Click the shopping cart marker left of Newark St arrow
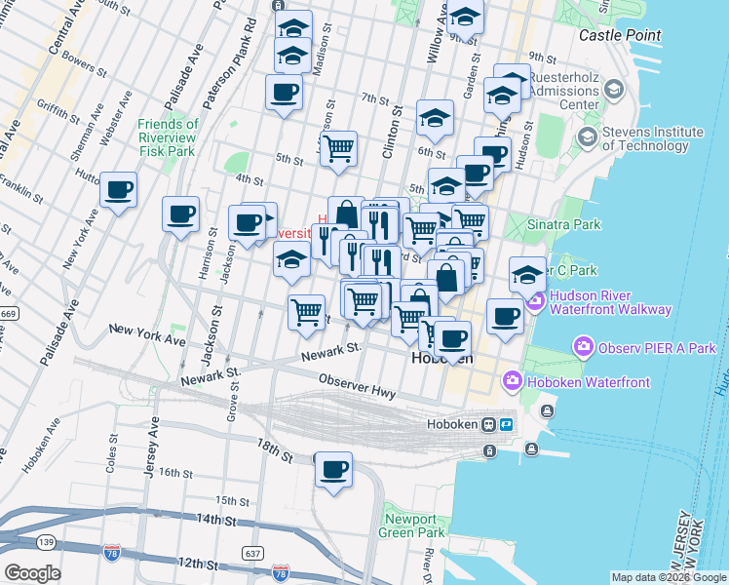This screenshot has height=585, width=729. pyautogui.click(x=306, y=316)
